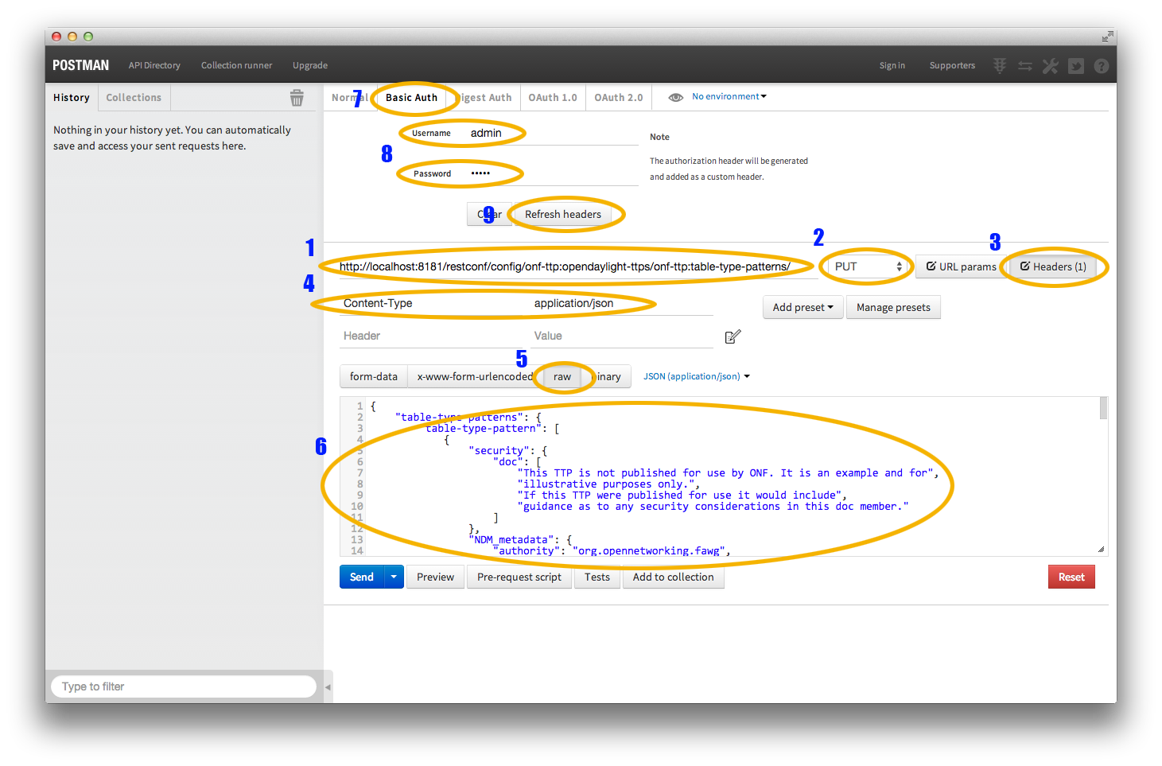Click the Sign in link
1162x766 pixels.
(x=892, y=65)
